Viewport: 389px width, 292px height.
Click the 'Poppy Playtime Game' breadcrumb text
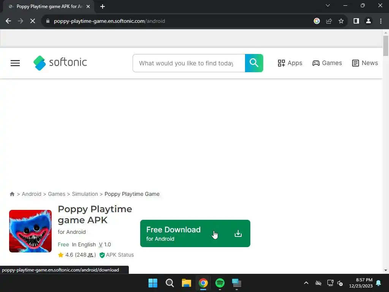click(132, 194)
